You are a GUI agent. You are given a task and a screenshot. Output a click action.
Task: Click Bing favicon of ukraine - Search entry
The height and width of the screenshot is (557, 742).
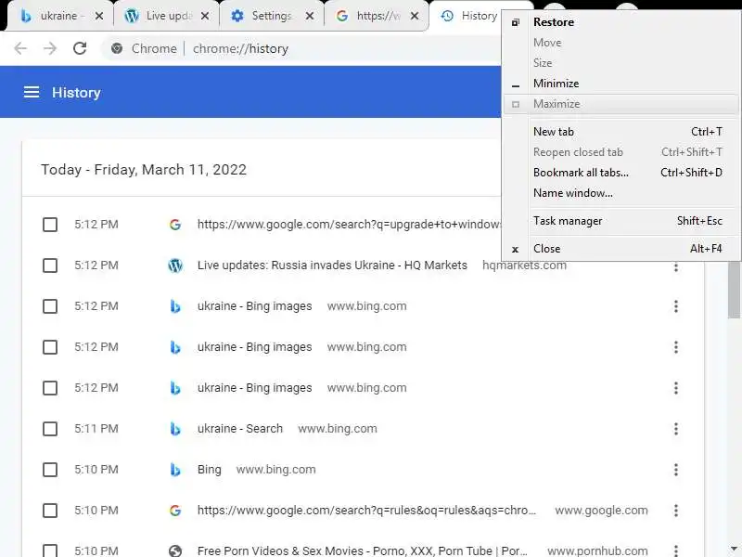[175, 429]
